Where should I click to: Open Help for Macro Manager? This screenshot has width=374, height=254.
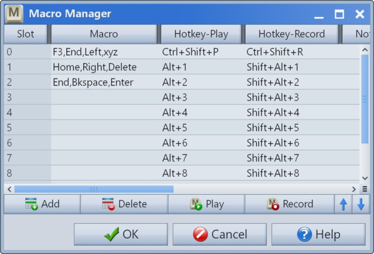[x=318, y=234]
